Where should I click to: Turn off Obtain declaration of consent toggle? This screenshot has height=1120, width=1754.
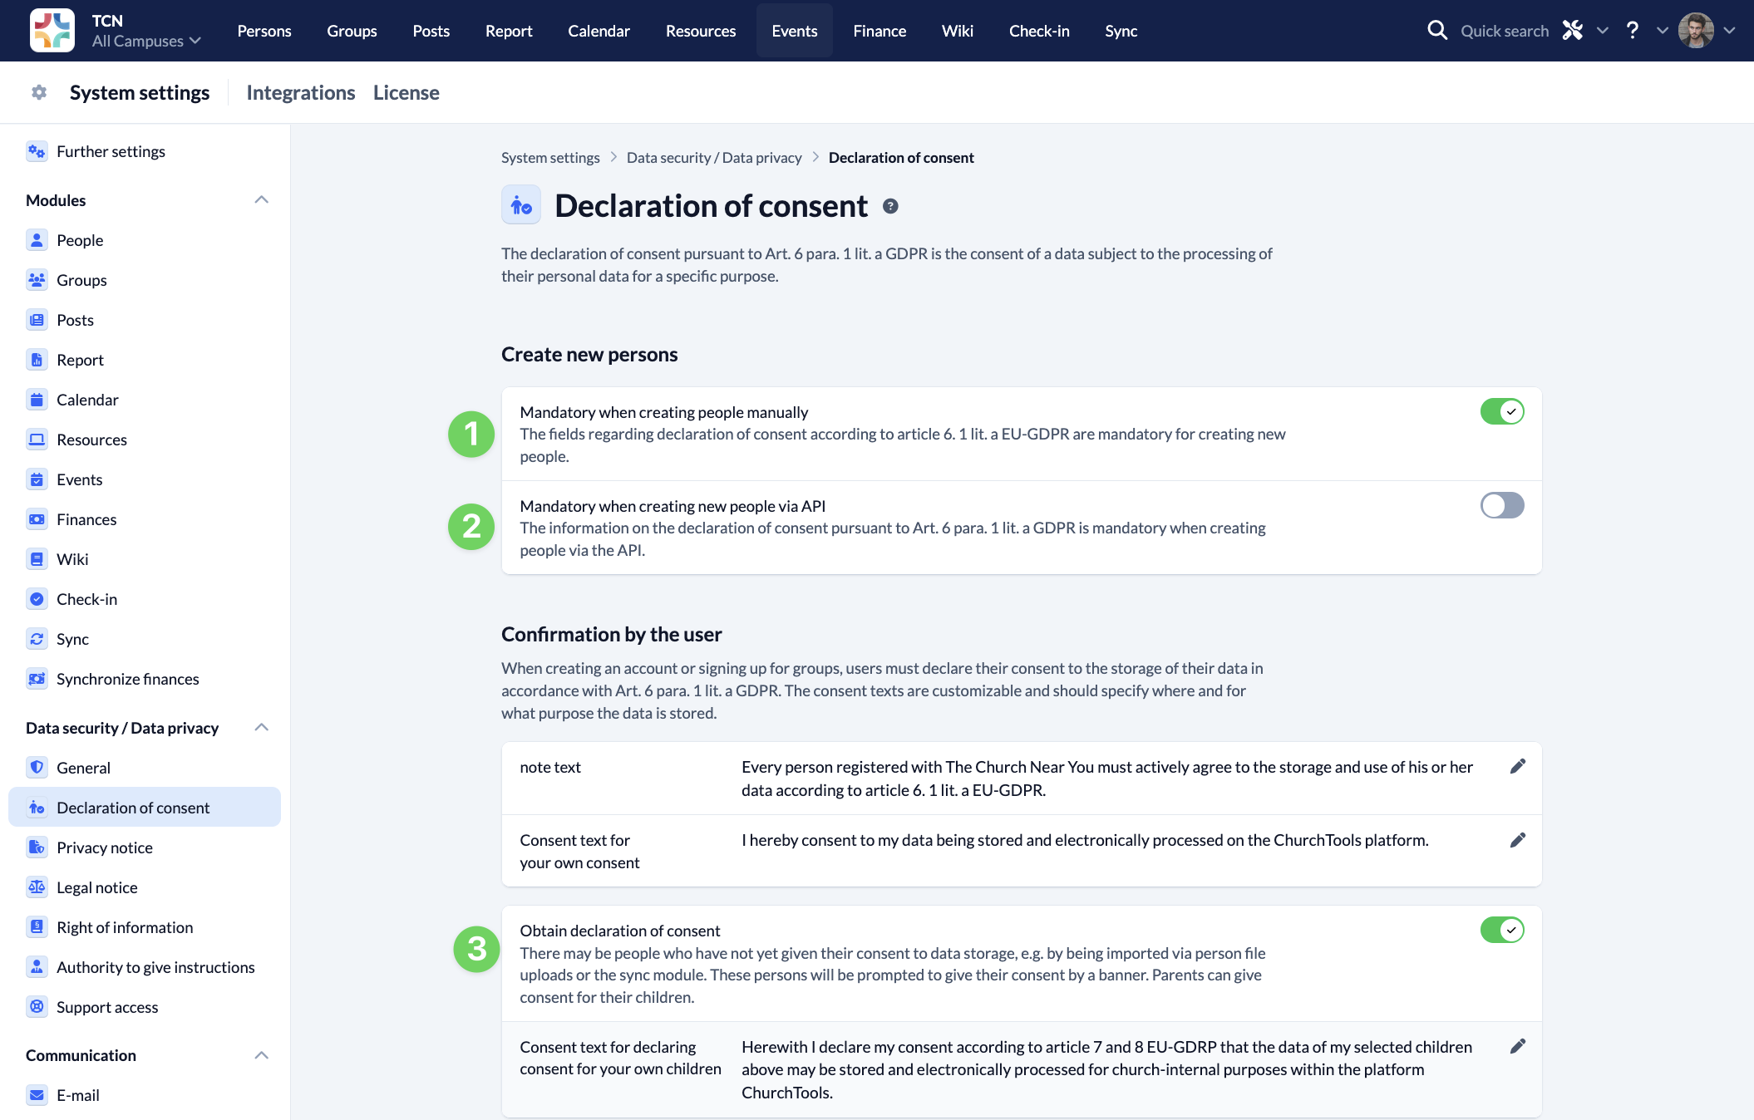(1501, 930)
